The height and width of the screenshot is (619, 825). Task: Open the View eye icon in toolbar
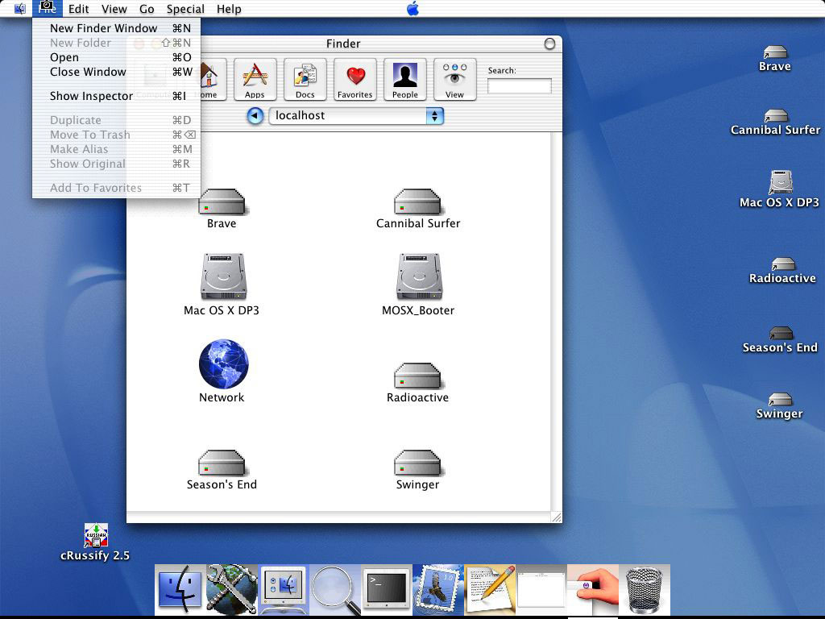tap(454, 80)
